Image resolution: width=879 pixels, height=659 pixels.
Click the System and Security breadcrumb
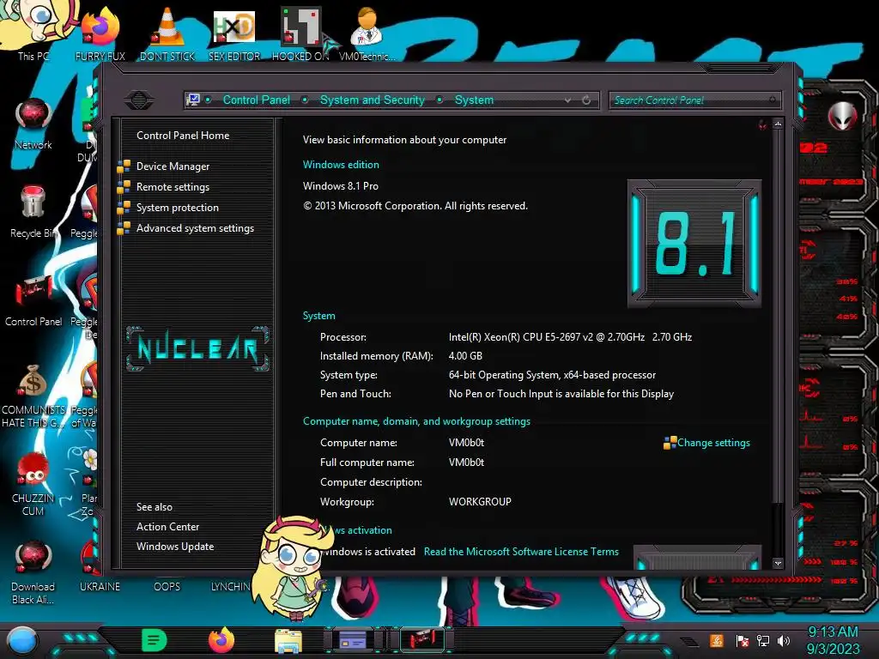[373, 100]
